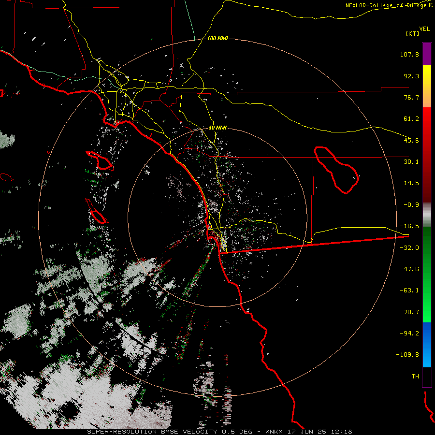The height and width of the screenshot is (435, 435).
Task: Click the 17 JUN 25 12:18 timestamp
Action: [319, 432]
